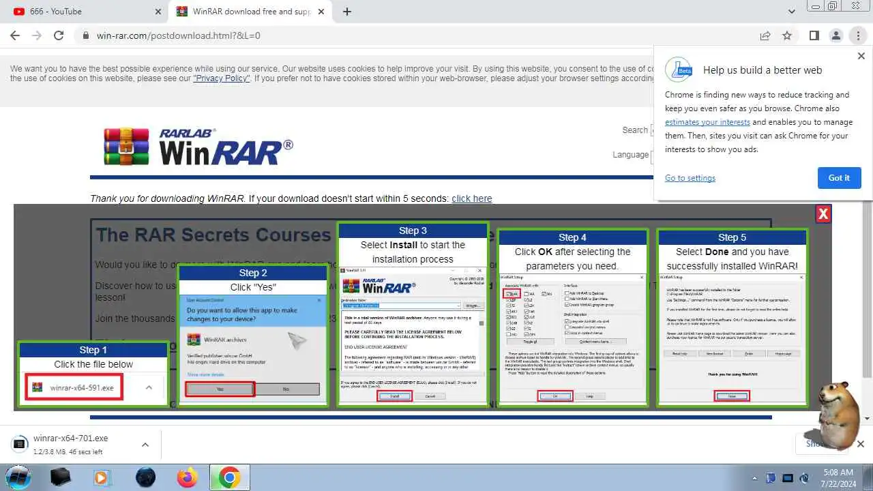View site information lock icon
Image resolution: width=873 pixels, height=491 pixels.
pos(86,35)
